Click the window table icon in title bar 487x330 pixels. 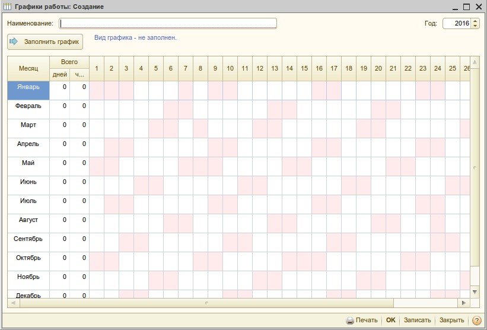[7, 7]
